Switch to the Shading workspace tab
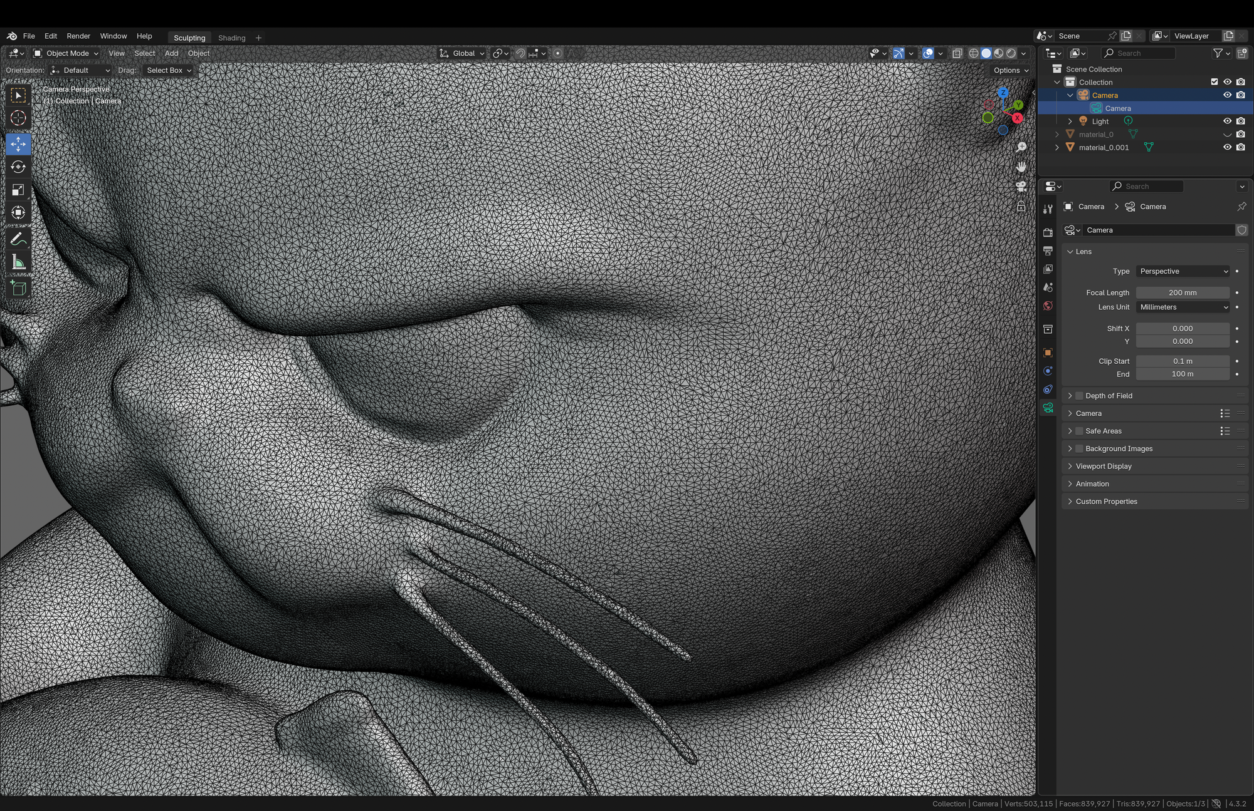The image size is (1254, 811). pyautogui.click(x=231, y=38)
